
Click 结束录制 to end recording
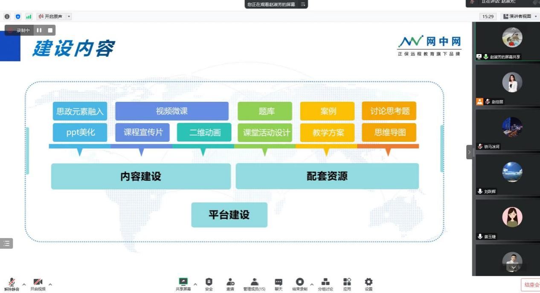[x=300, y=282]
